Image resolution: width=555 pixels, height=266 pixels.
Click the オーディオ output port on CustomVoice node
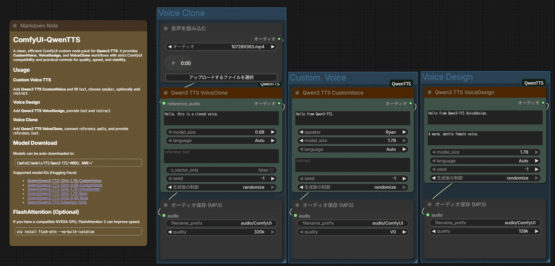pyautogui.click(x=411, y=103)
